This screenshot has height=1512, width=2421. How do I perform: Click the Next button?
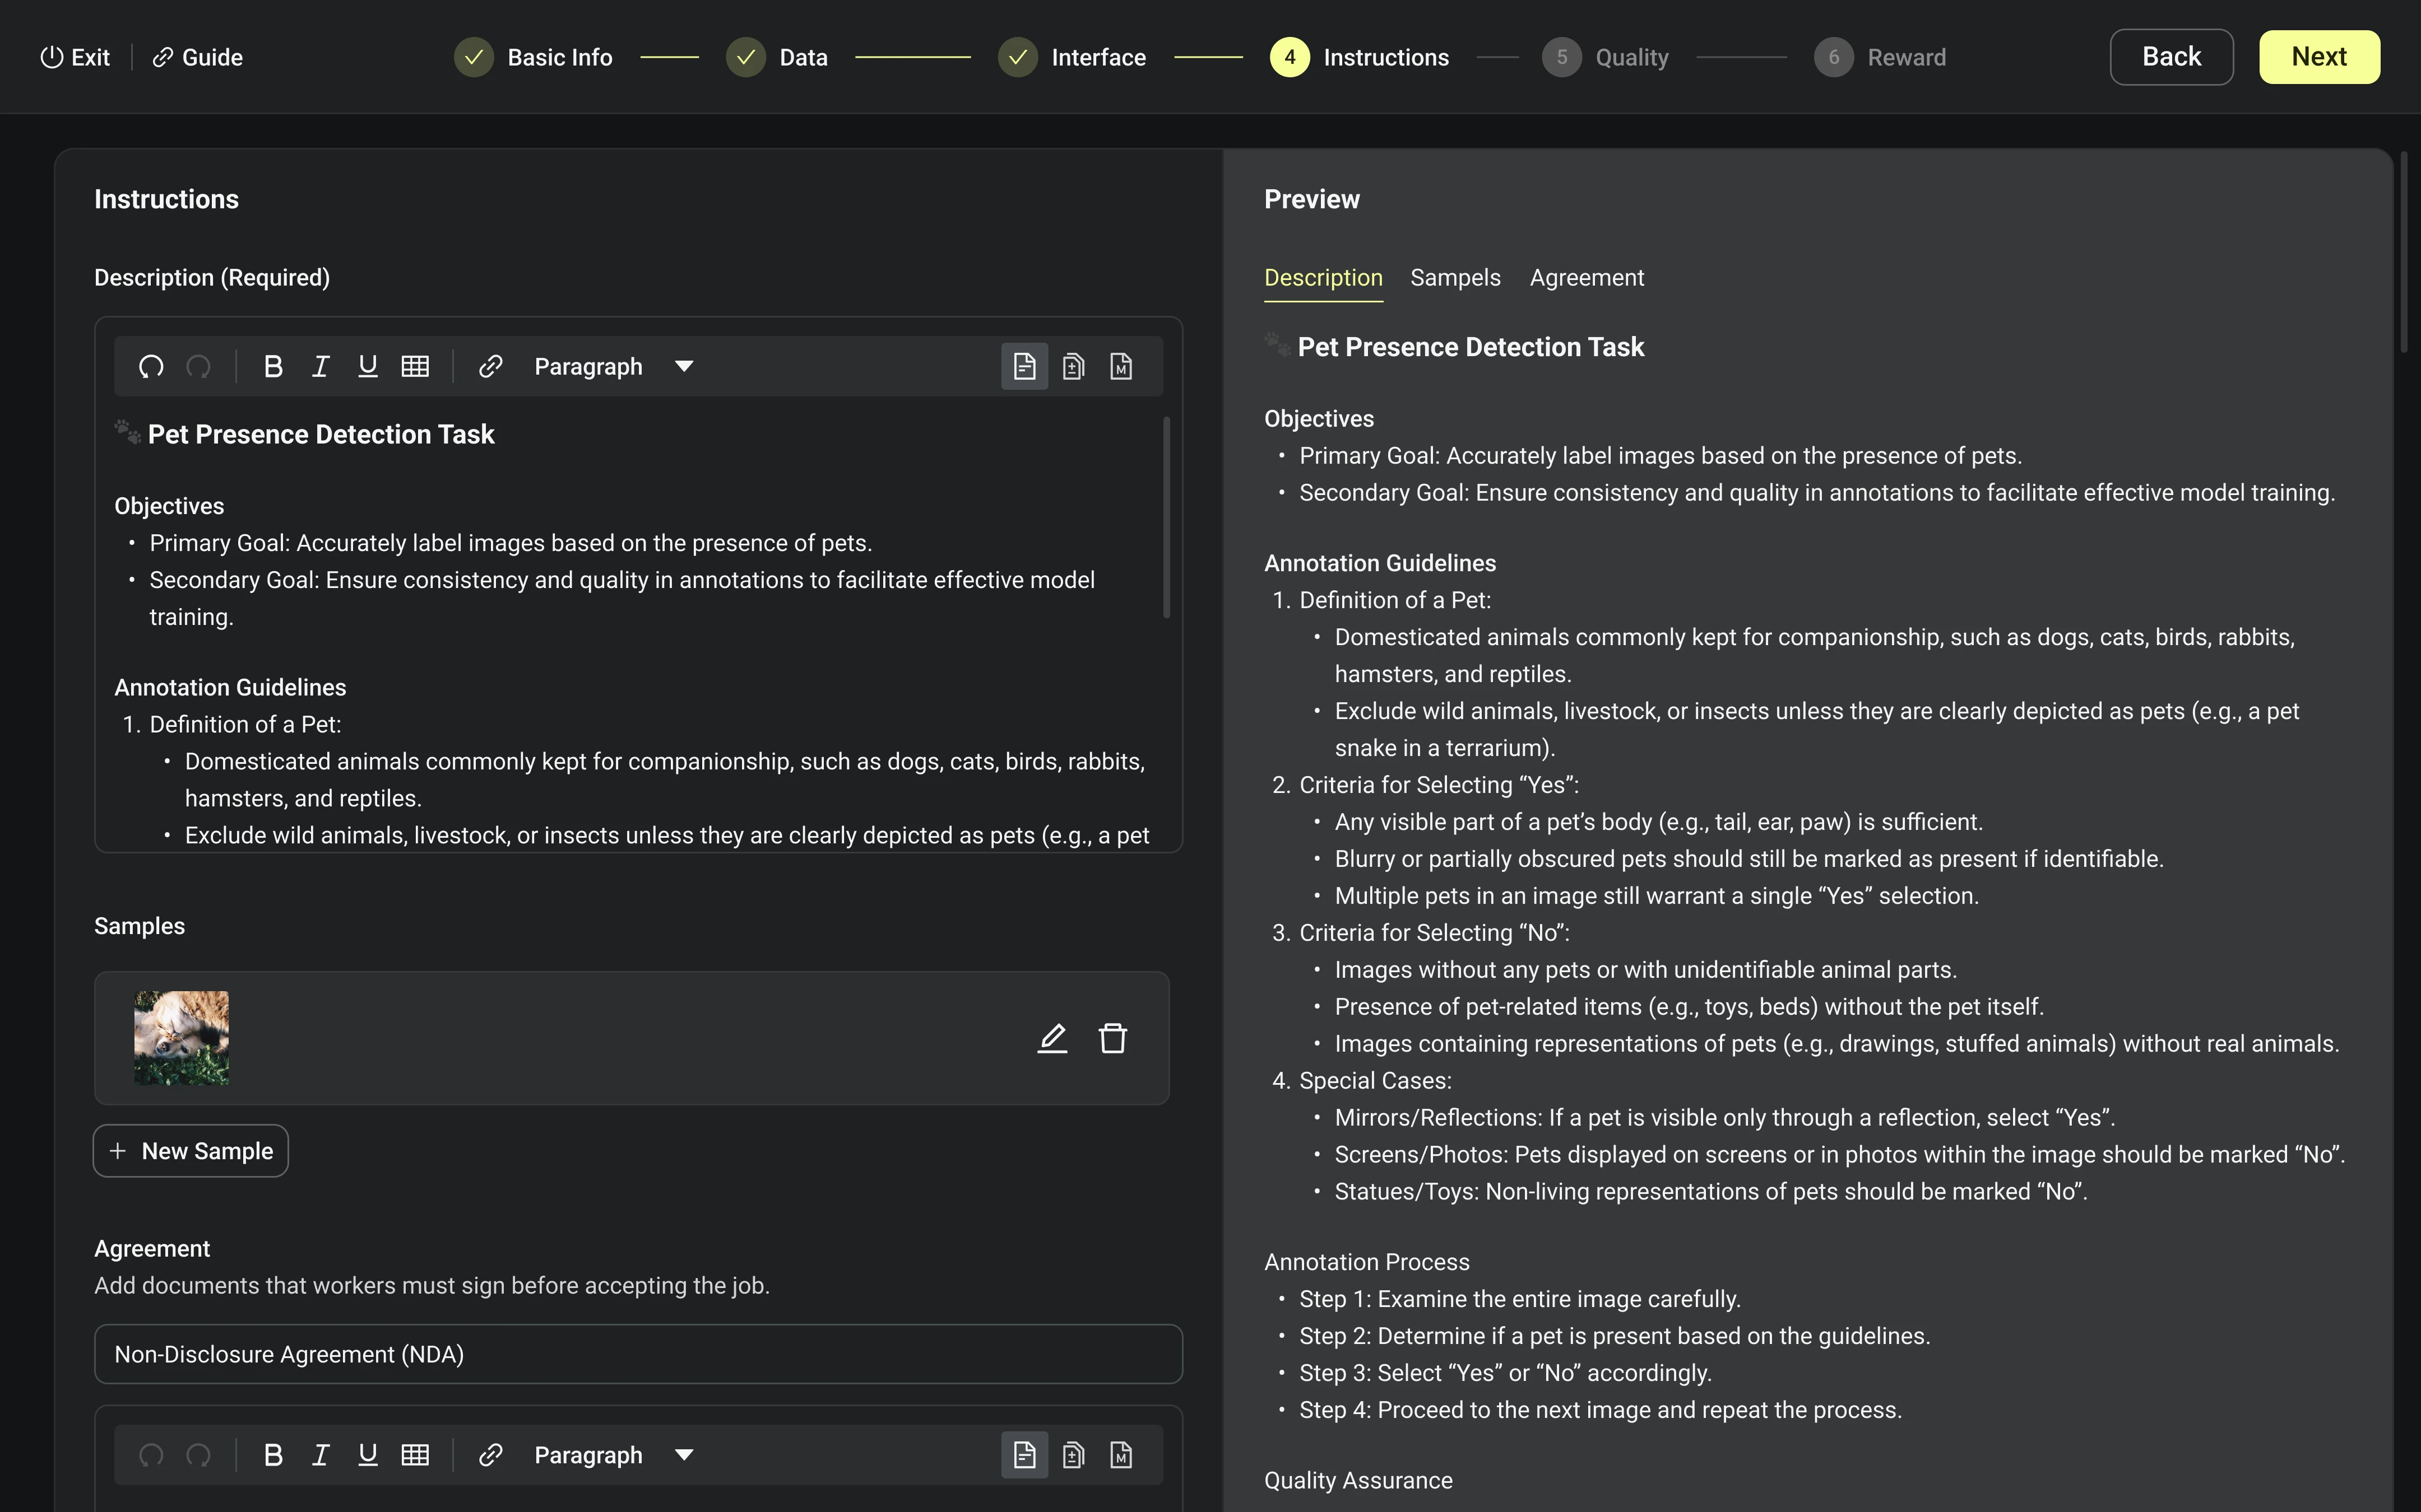coord(2318,57)
